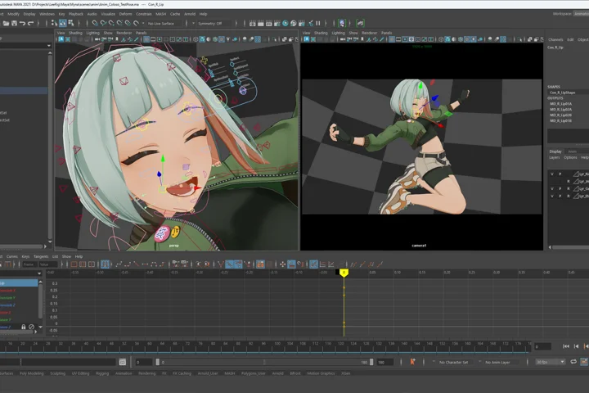This screenshot has width=589, height=393.
Task: Click the Render current frame clapperboard icon
Action: tap(261, 23)
